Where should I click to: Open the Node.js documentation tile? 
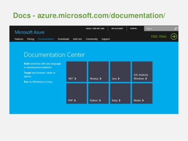tap(98, 72)
